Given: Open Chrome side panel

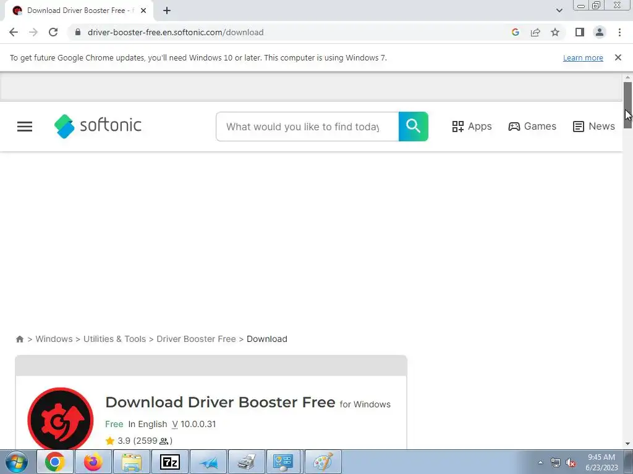Looking at the screenshot, I should pos(580,32).
